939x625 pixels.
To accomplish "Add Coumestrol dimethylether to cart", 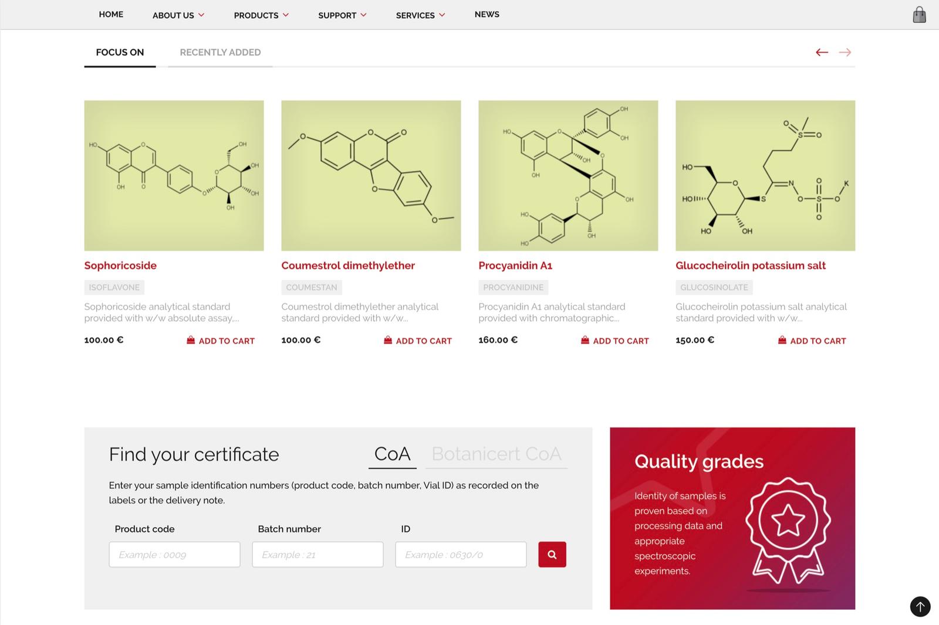I will tap(418, 341).
